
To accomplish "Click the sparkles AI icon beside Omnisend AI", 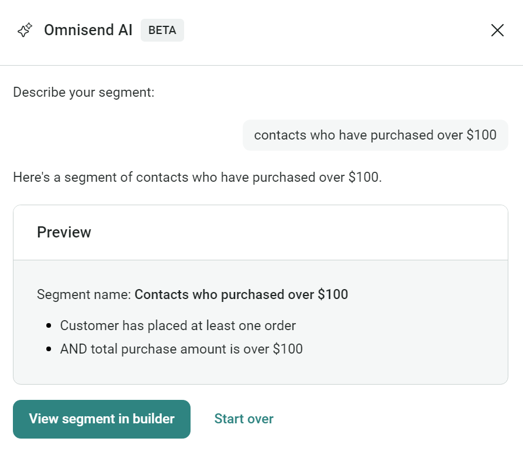I will (25, 30).
